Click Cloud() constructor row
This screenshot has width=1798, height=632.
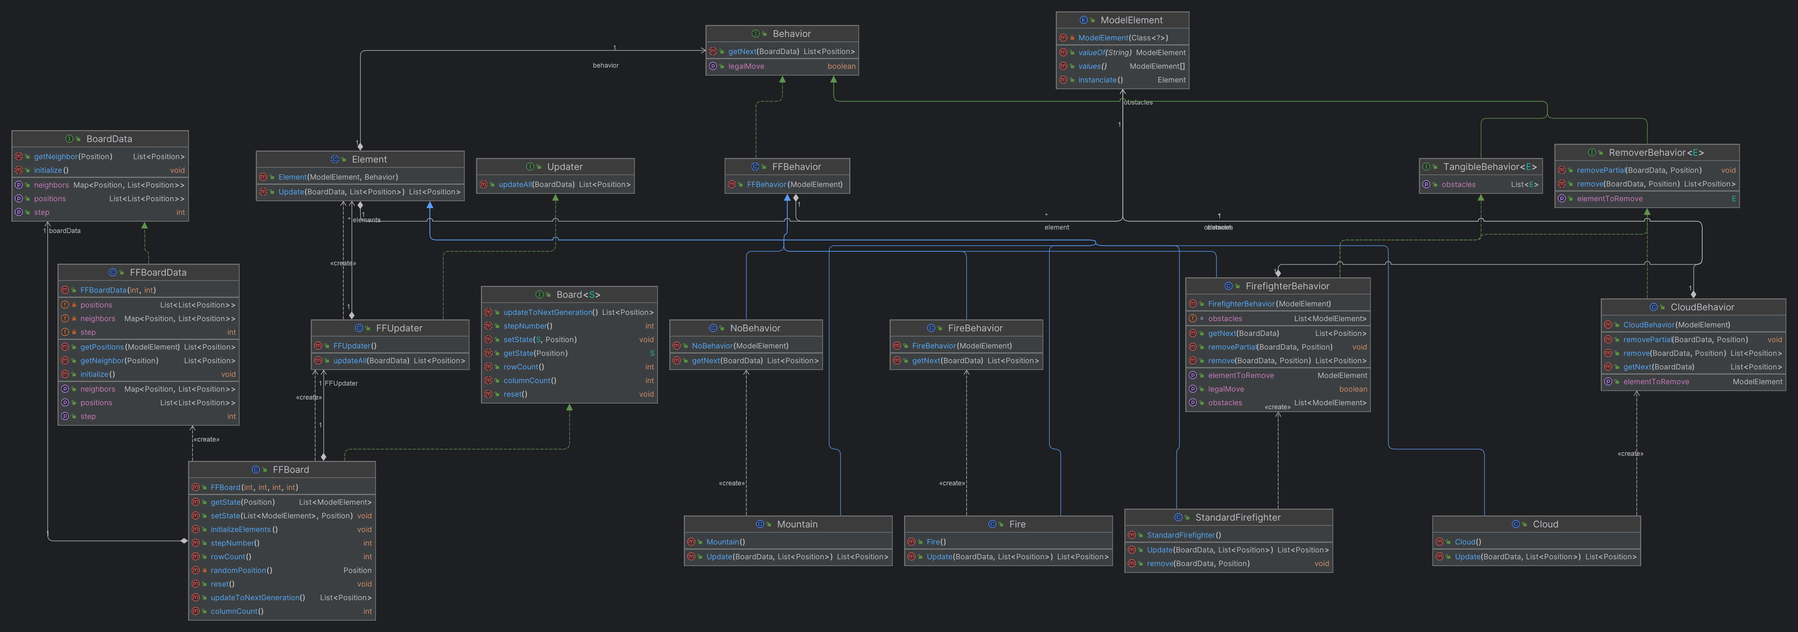(1536, 542)
